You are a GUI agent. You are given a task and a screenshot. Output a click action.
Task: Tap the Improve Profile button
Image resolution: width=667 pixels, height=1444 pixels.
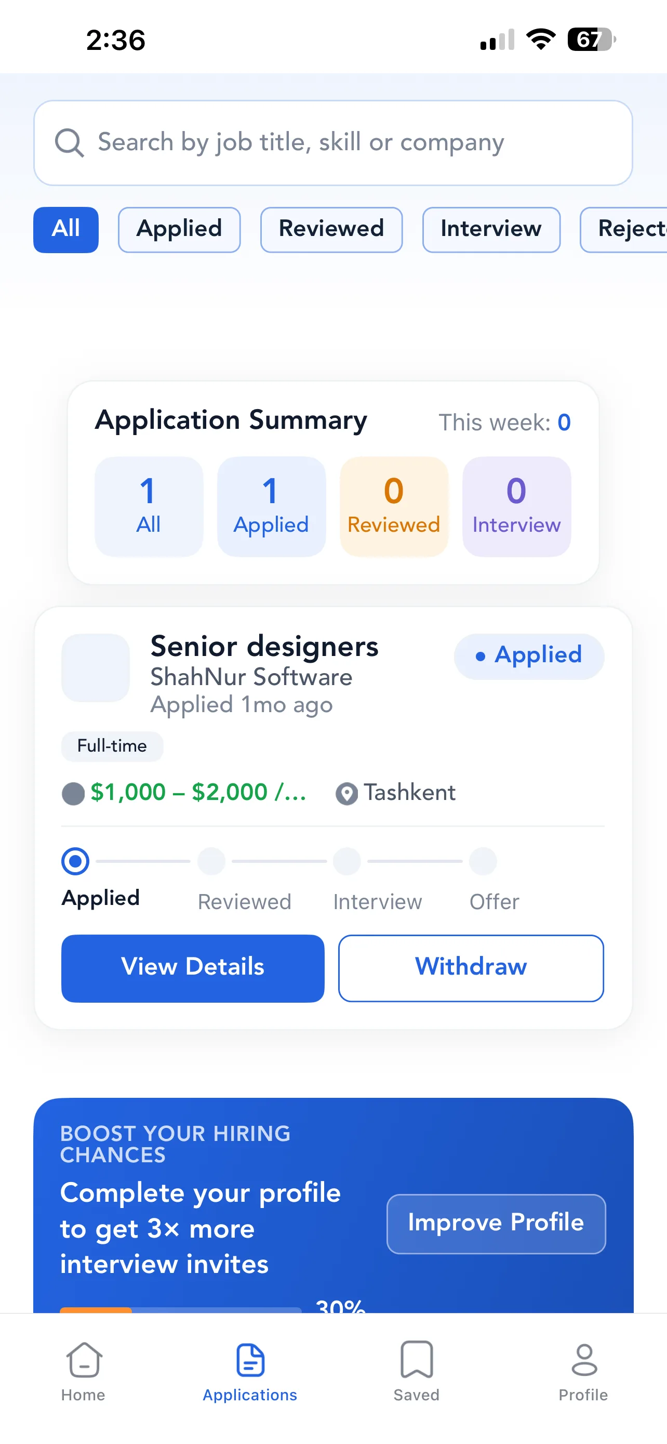(496, 1224)
